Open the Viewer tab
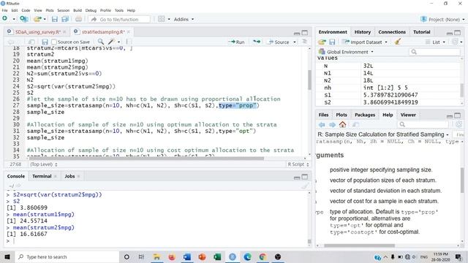 [408, 115]
